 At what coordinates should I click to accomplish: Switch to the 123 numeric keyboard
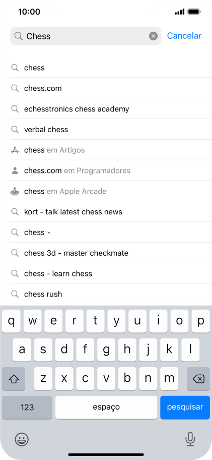(x=27, y=407)
